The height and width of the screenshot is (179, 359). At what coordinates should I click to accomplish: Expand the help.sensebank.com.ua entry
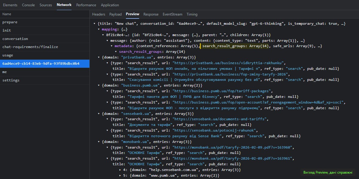point(120,170)
